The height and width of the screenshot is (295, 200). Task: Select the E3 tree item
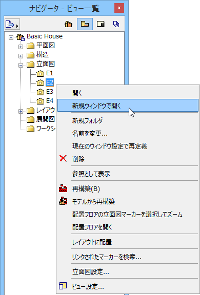click(x=50, y=92)
